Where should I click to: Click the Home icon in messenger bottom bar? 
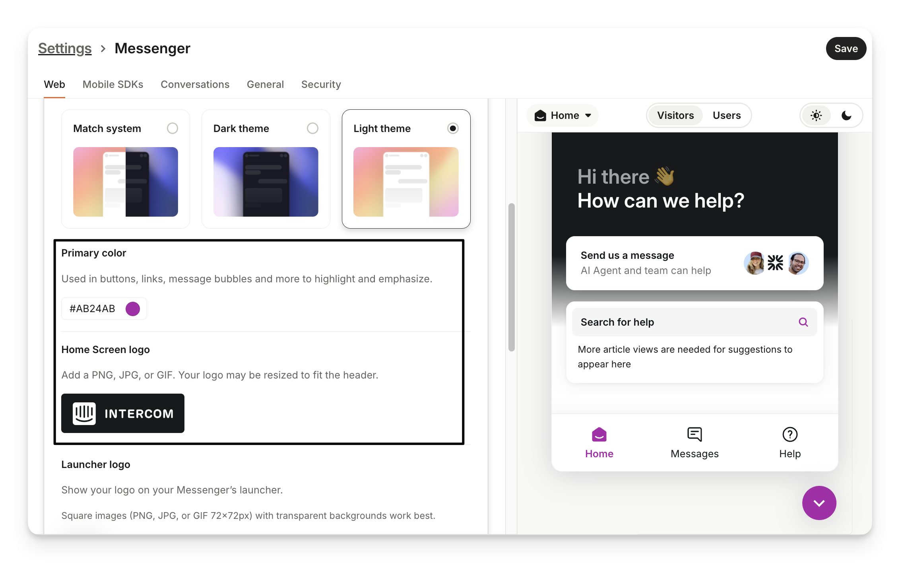tap(599, 435)
